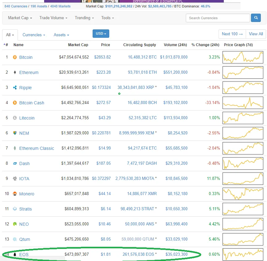The width and height of the screenshot is (267, 261).
Task: Focus the Search Currencies field
Action: click(x=218, y=18)
